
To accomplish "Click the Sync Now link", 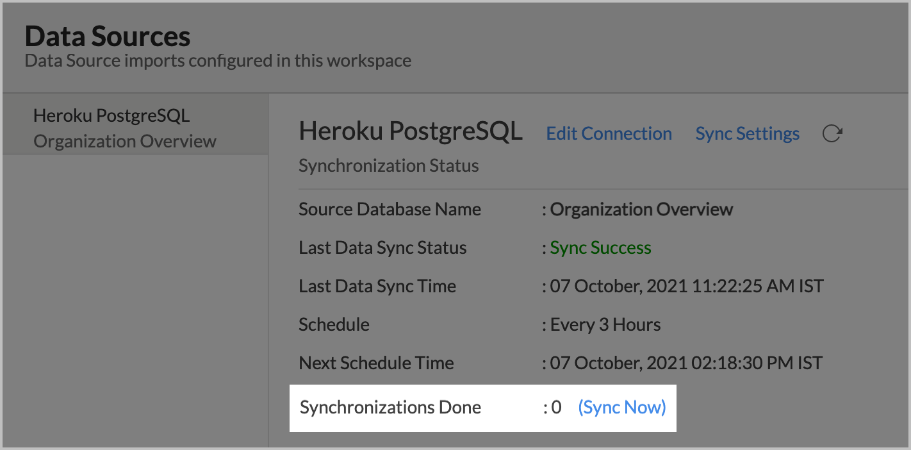I will tap(622, 407).
